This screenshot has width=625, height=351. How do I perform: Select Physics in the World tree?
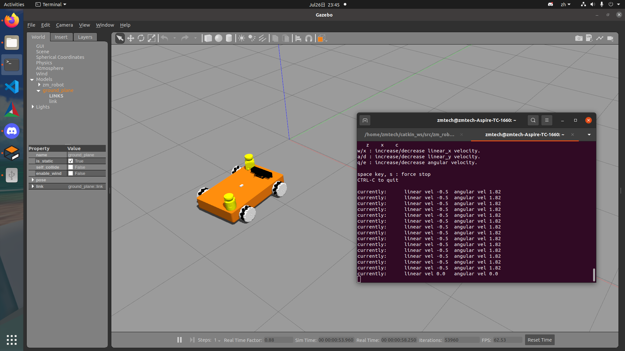coord(44,63)
